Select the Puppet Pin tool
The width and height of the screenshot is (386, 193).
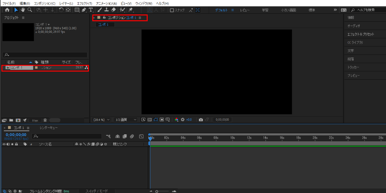pyautogui.click(x=131, y=10)
